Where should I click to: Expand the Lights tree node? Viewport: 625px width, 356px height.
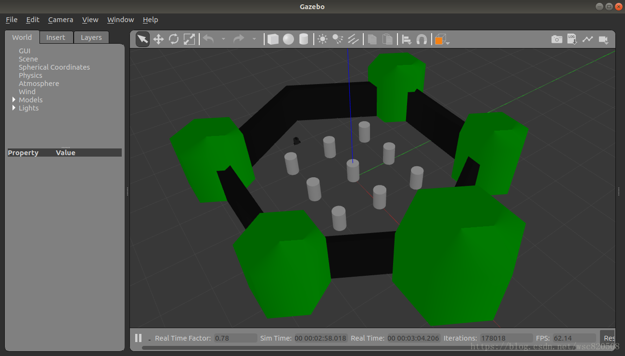point(14,108)
